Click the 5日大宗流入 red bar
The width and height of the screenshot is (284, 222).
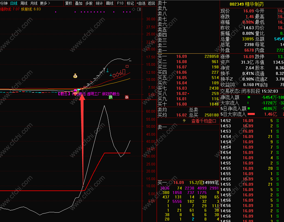coord(251,114)
